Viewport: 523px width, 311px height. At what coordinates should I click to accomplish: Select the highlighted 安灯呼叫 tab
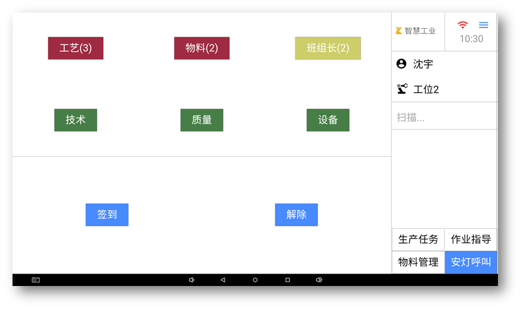[471, 262]
